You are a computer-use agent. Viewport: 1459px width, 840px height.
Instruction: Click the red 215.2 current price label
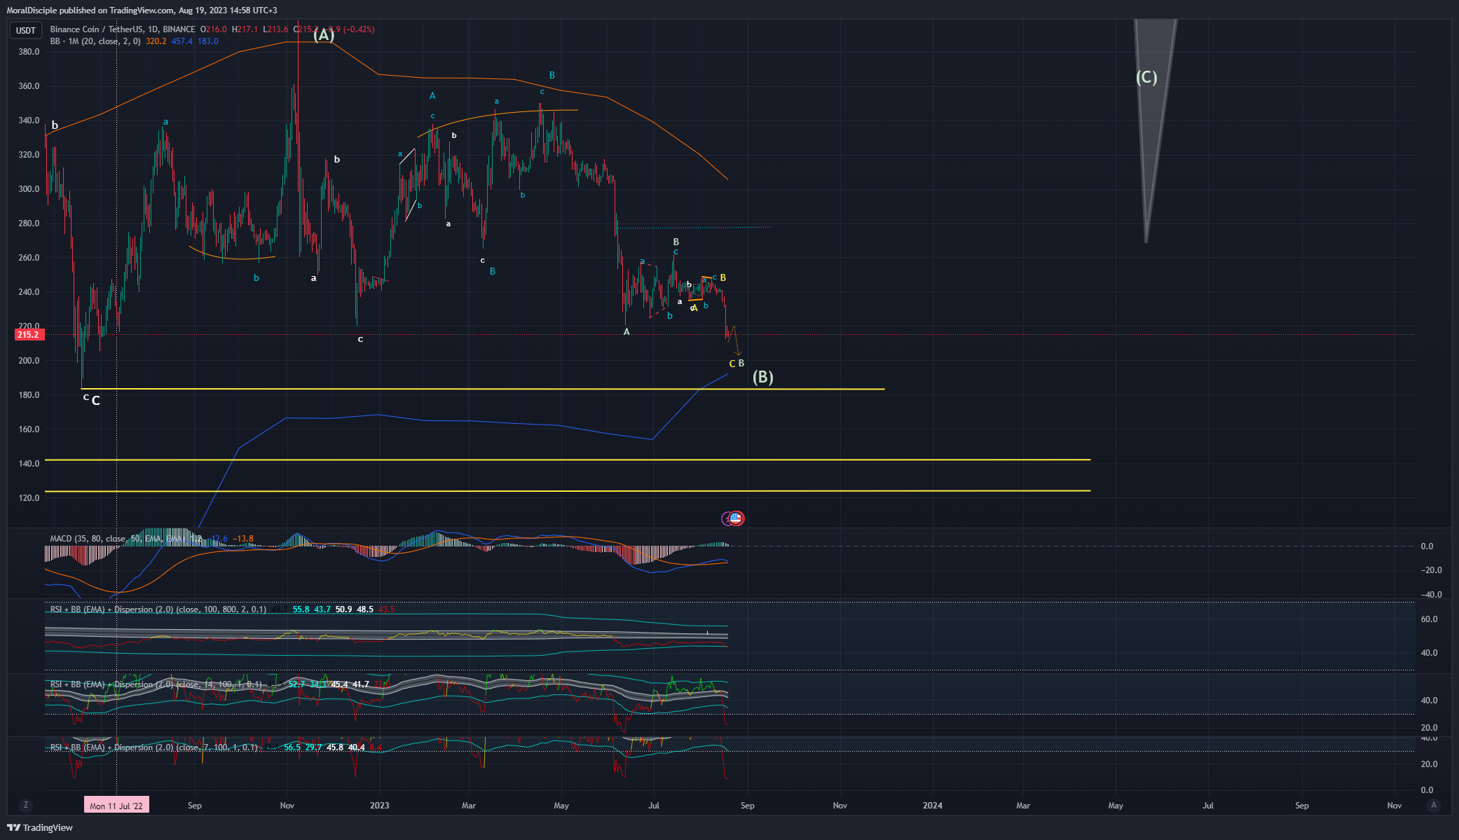click(29, 335)
